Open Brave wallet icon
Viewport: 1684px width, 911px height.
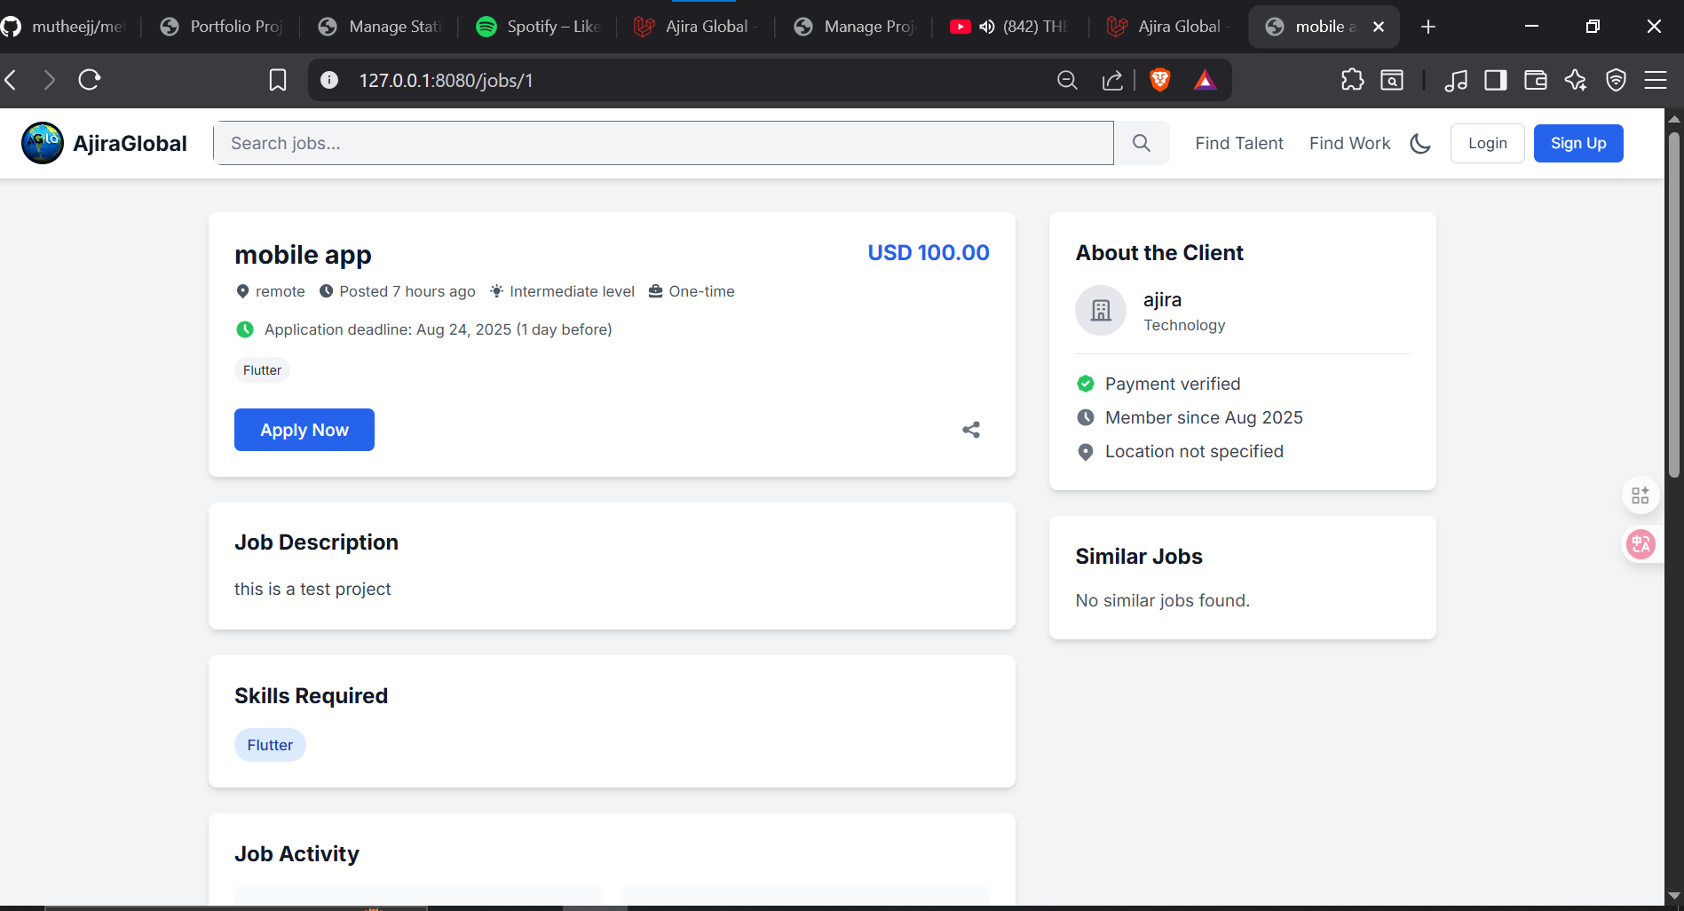(1535, 80)
